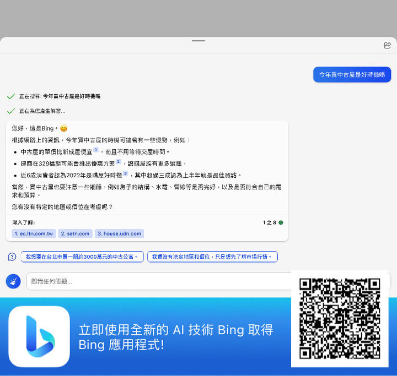Open the ec.ltn.com.tw source link
Viewport: 397px width, 376px height.
[x=34, y=233]
